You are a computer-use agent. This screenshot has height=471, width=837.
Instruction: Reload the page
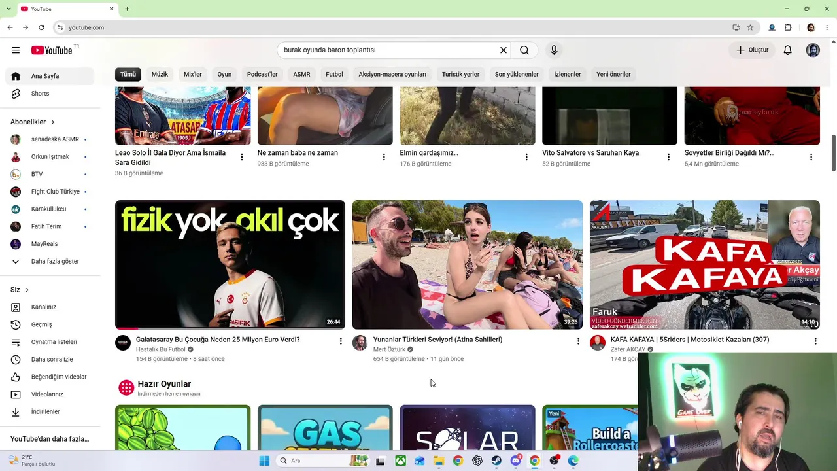pos(41,27)
